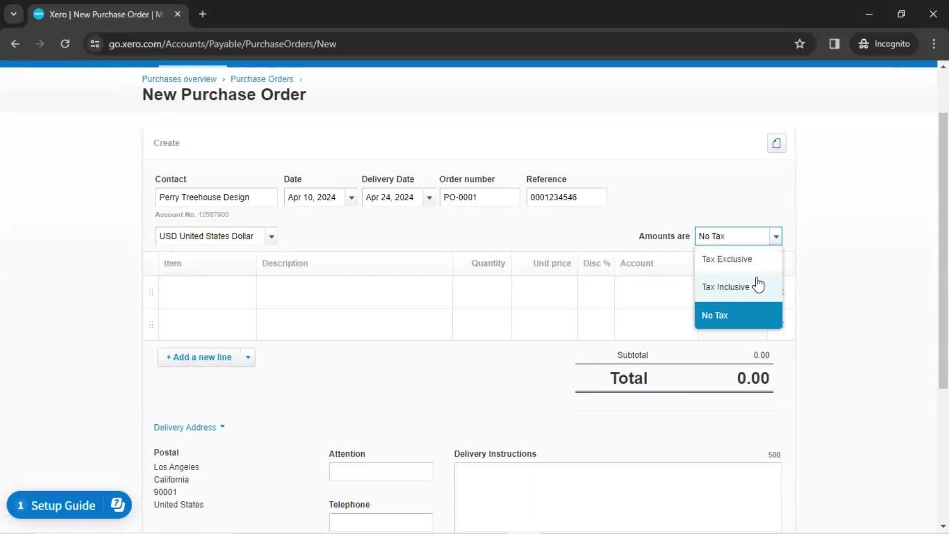The image size is (949, 534).
Task: Open the Add a new line dropdown arrow
Action: tap(248, 357)
